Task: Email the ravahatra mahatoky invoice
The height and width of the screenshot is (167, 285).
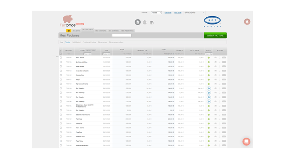Action: (x=224, y=71)
